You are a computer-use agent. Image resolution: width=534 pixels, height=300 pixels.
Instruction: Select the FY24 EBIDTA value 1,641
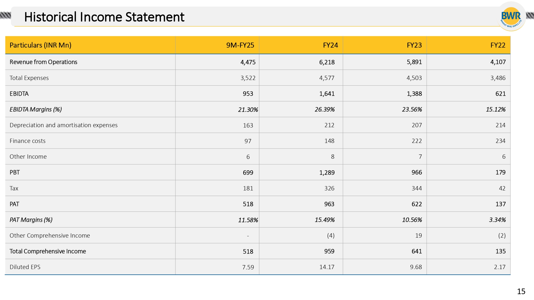(327, 94)
